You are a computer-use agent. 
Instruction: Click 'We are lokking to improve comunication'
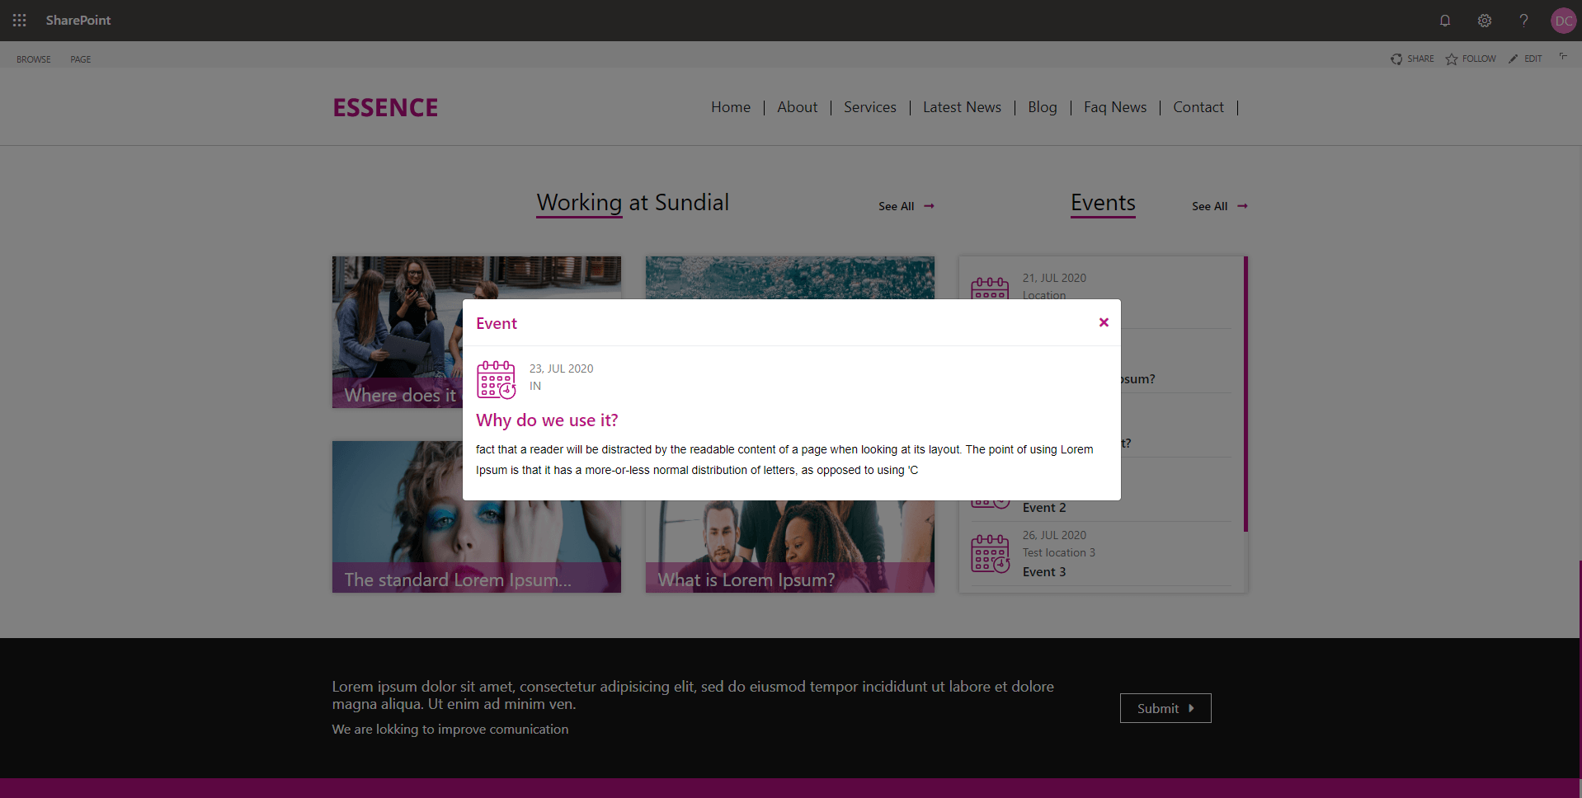click(x=450, y=730)
